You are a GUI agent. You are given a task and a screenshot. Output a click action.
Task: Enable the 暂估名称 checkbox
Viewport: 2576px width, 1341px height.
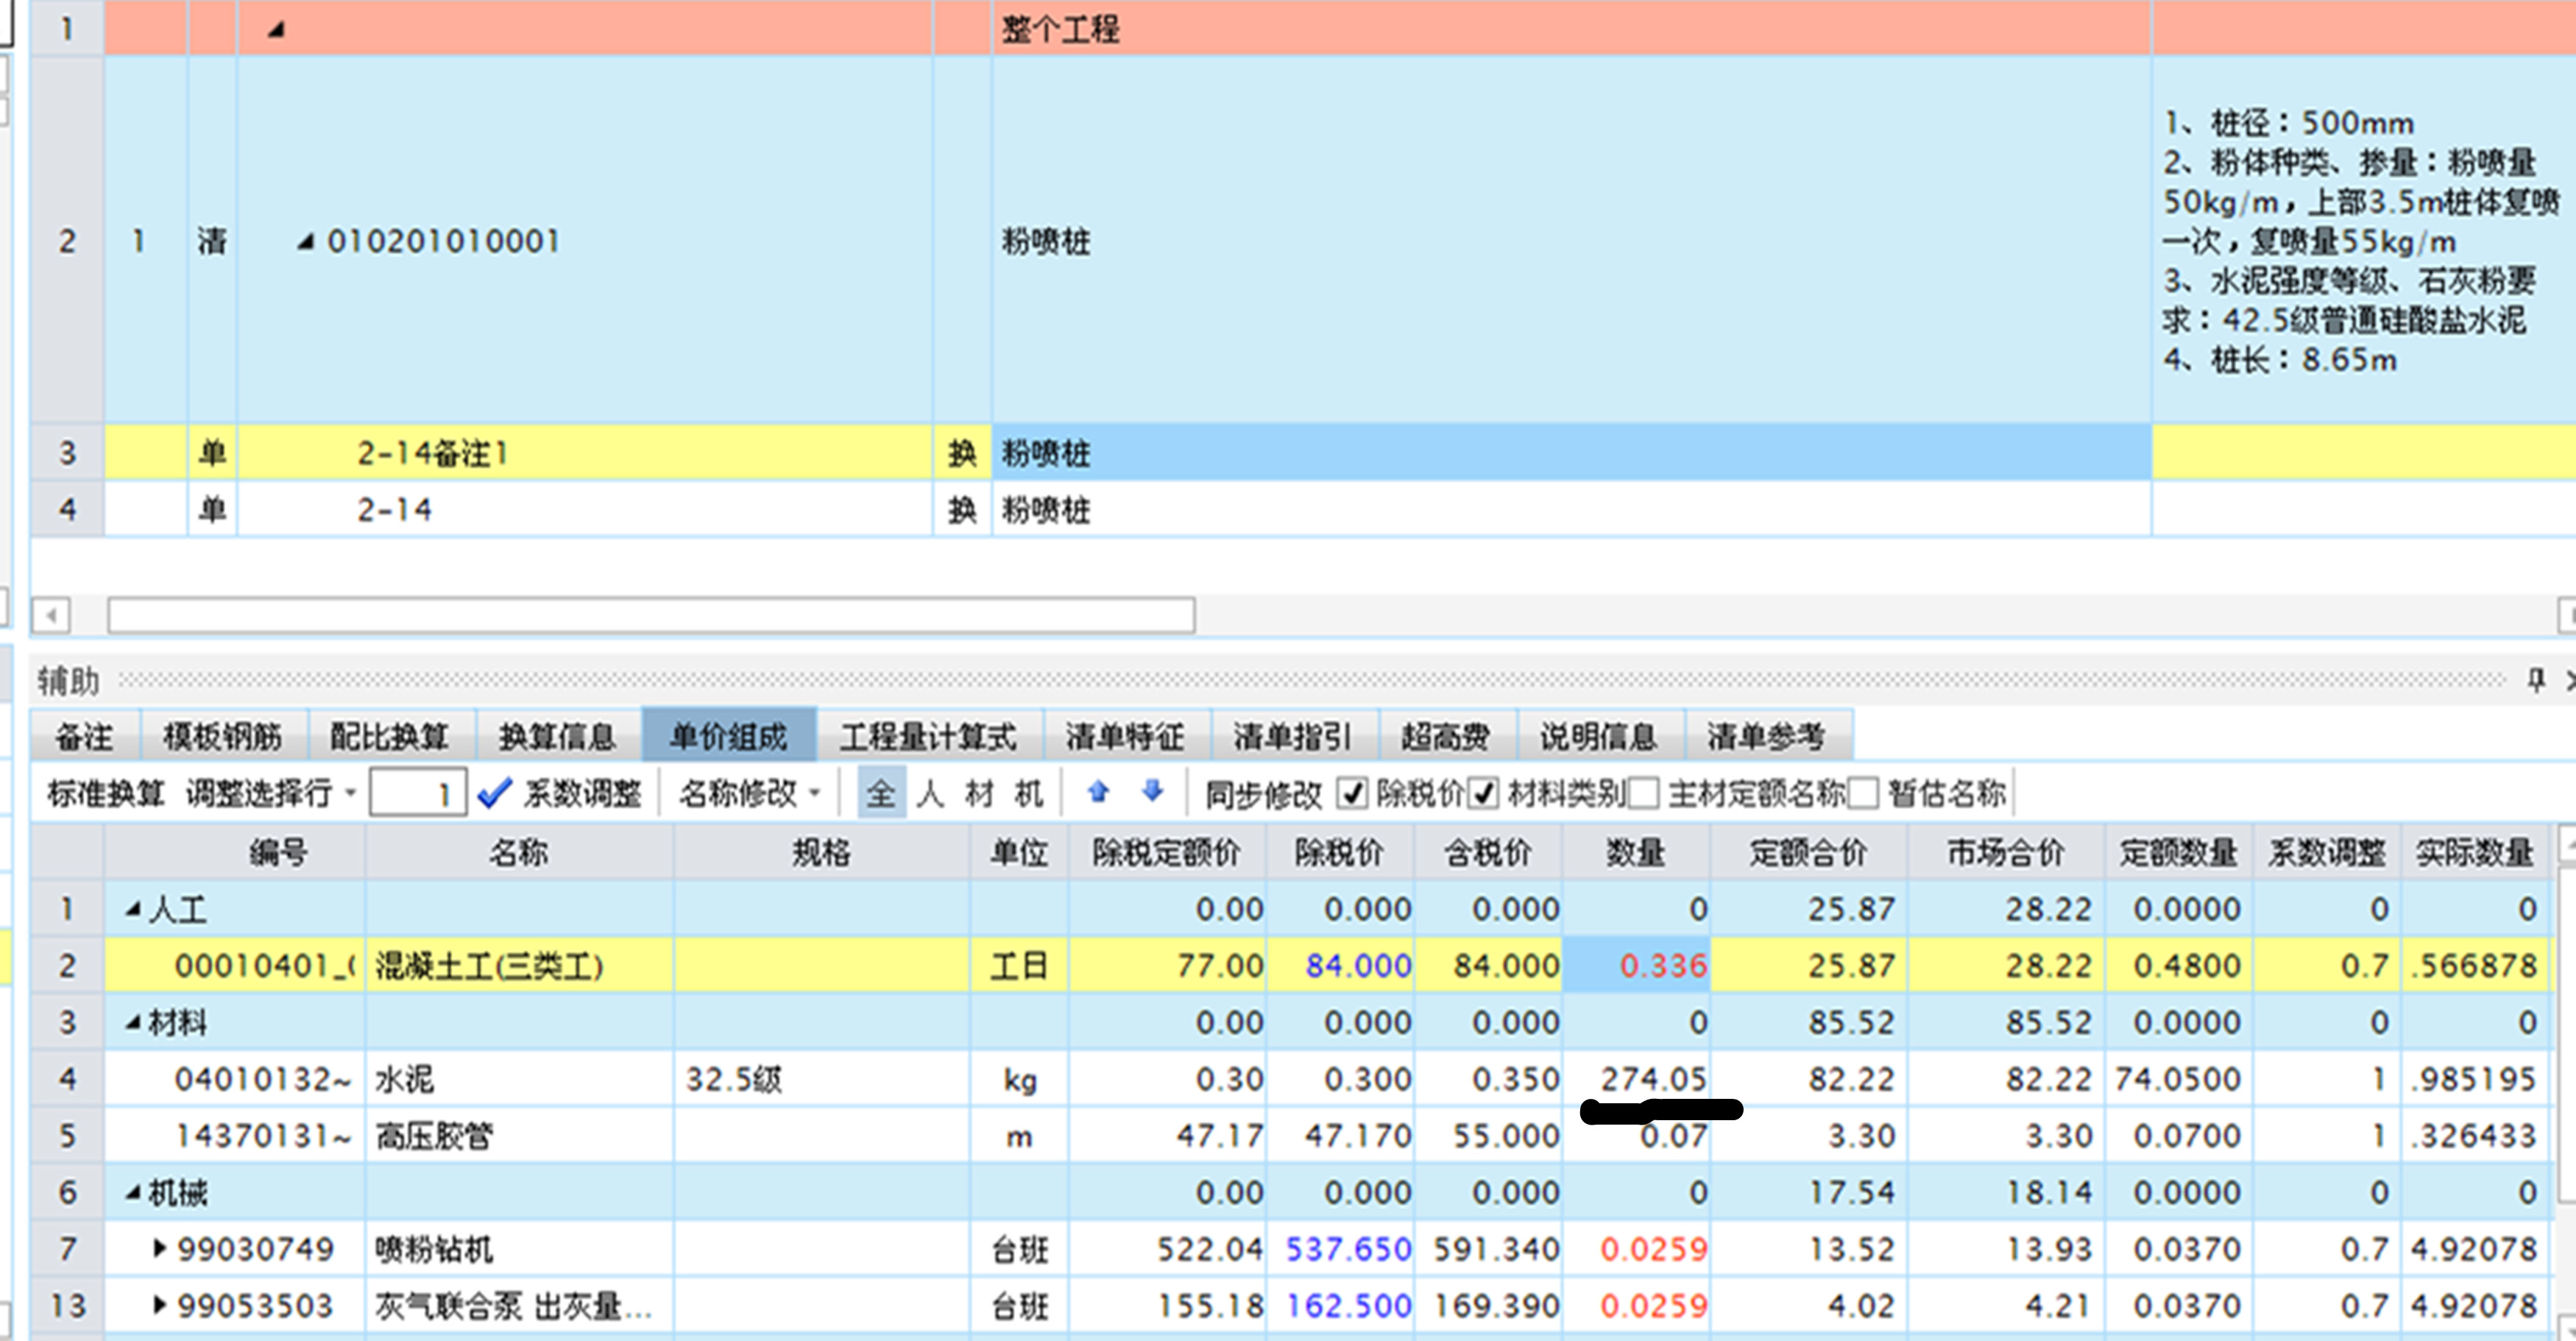click(x=1863, y=794)
